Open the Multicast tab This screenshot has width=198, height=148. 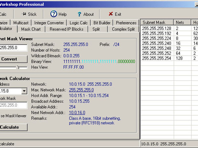(x=21, y=23)
